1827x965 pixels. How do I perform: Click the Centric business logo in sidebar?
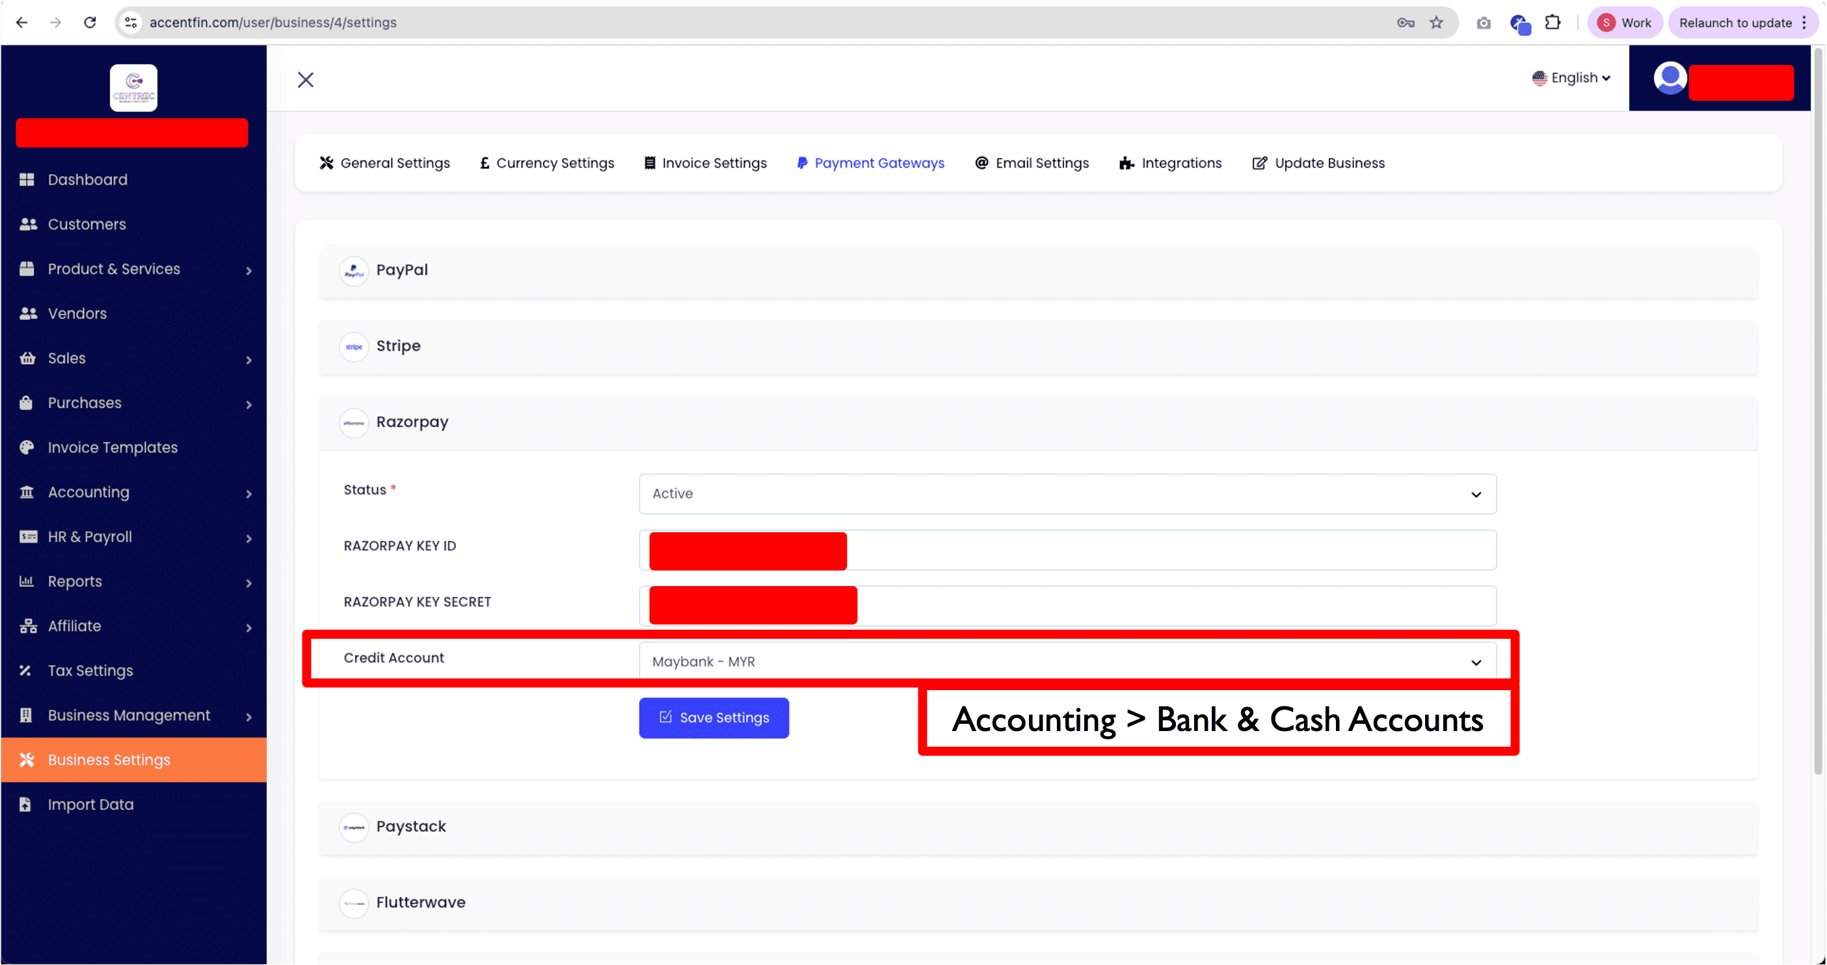tap(133, 88)
